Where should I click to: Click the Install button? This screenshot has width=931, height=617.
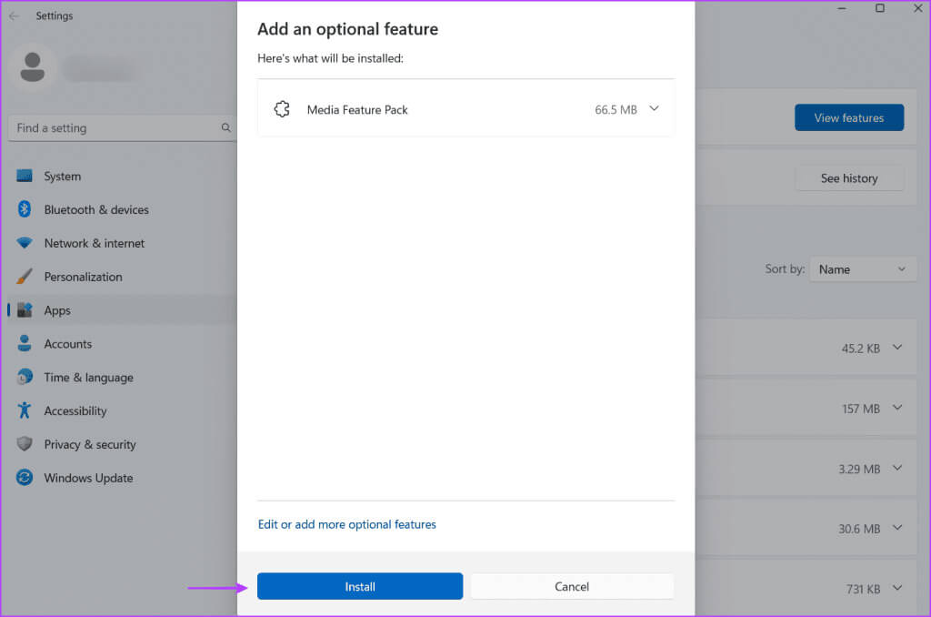pos(360,586)
